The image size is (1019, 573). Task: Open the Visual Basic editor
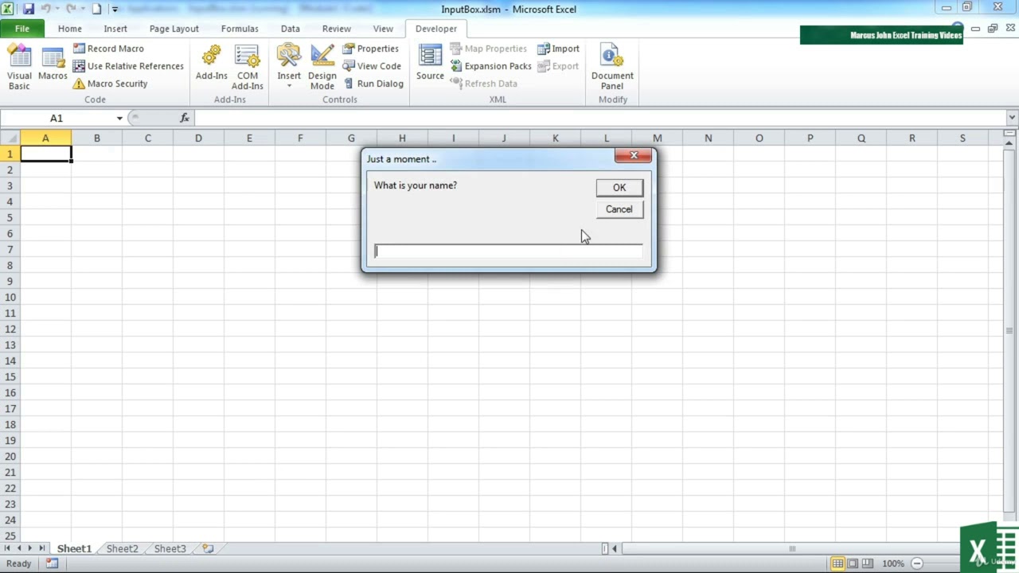click(x=19, y=68)
